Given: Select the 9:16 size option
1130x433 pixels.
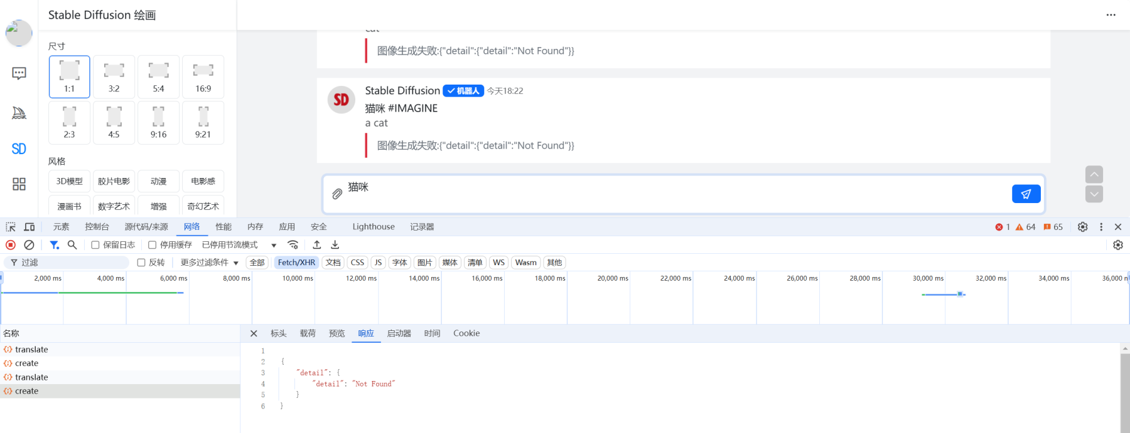Looking at the screenshot, I should 158,123.
